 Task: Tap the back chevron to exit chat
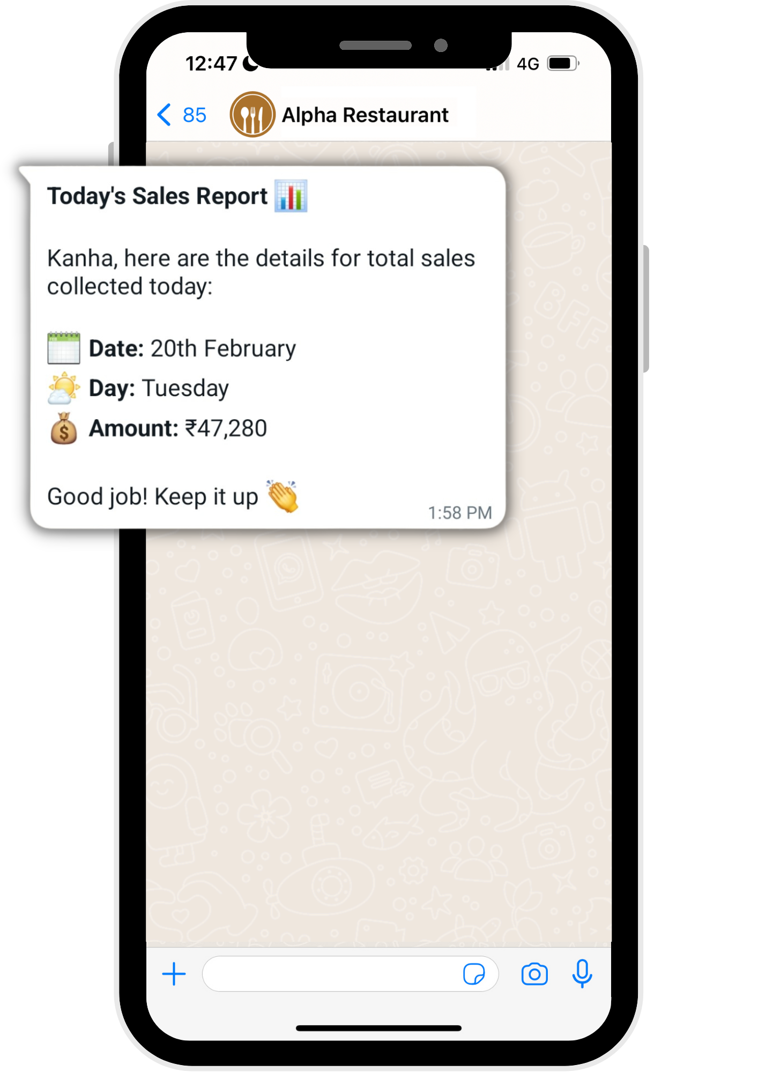click(x=165, y=115)
